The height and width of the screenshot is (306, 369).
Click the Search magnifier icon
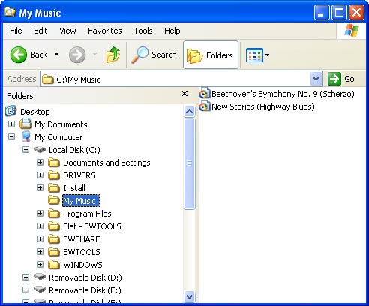pyautogui.click(x=139, y=55)
